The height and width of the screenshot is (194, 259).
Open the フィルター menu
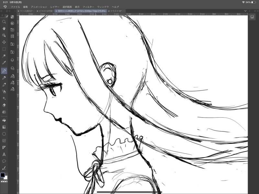point(88,7)
